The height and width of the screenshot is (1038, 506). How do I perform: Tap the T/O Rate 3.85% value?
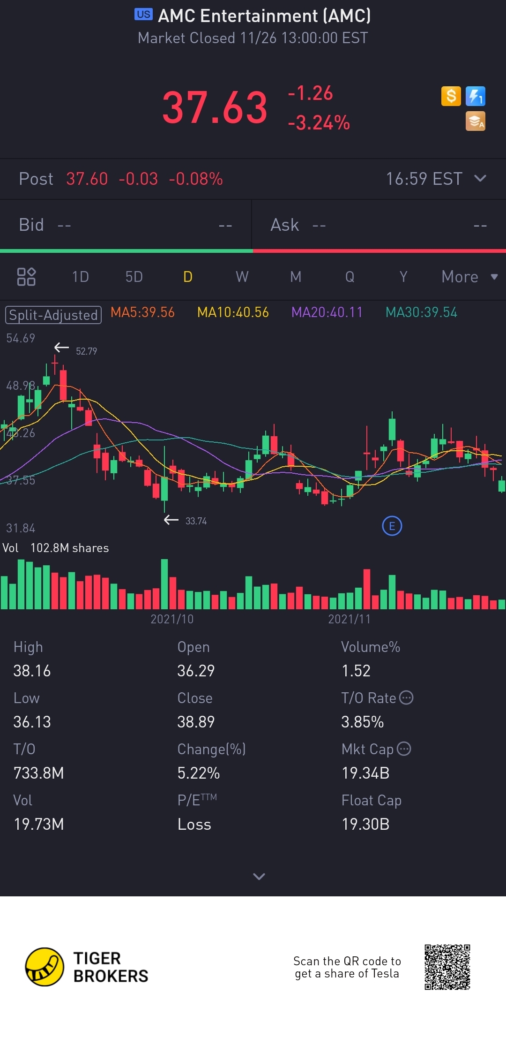363,722
